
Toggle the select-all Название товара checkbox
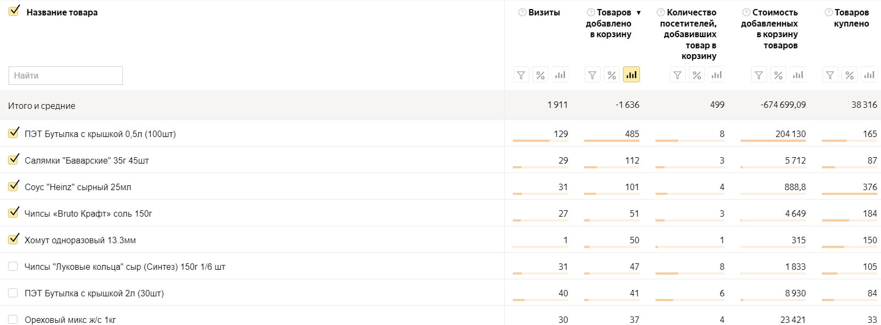14,10
